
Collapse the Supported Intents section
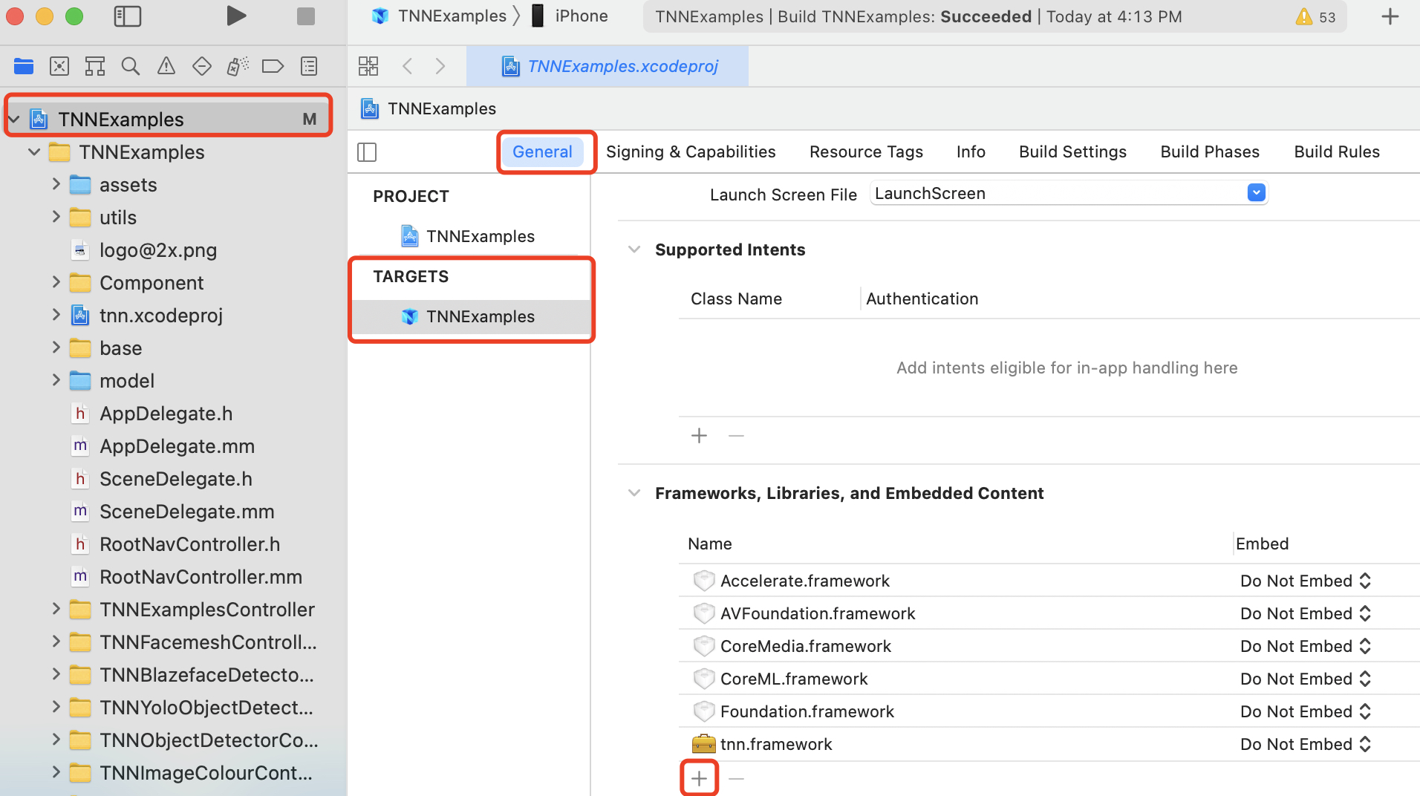click(x=634, y=249)
